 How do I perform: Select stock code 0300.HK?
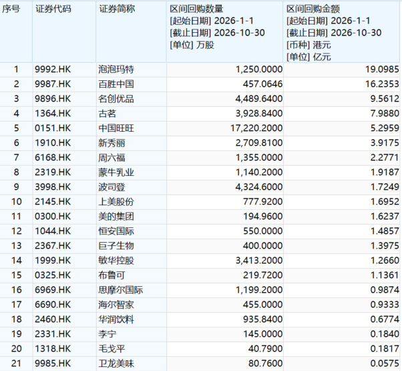tap(53, 217)
